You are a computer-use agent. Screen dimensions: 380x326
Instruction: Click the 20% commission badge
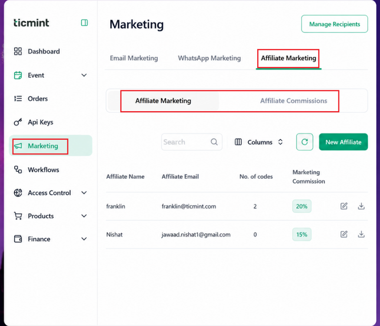coord(302,207)
